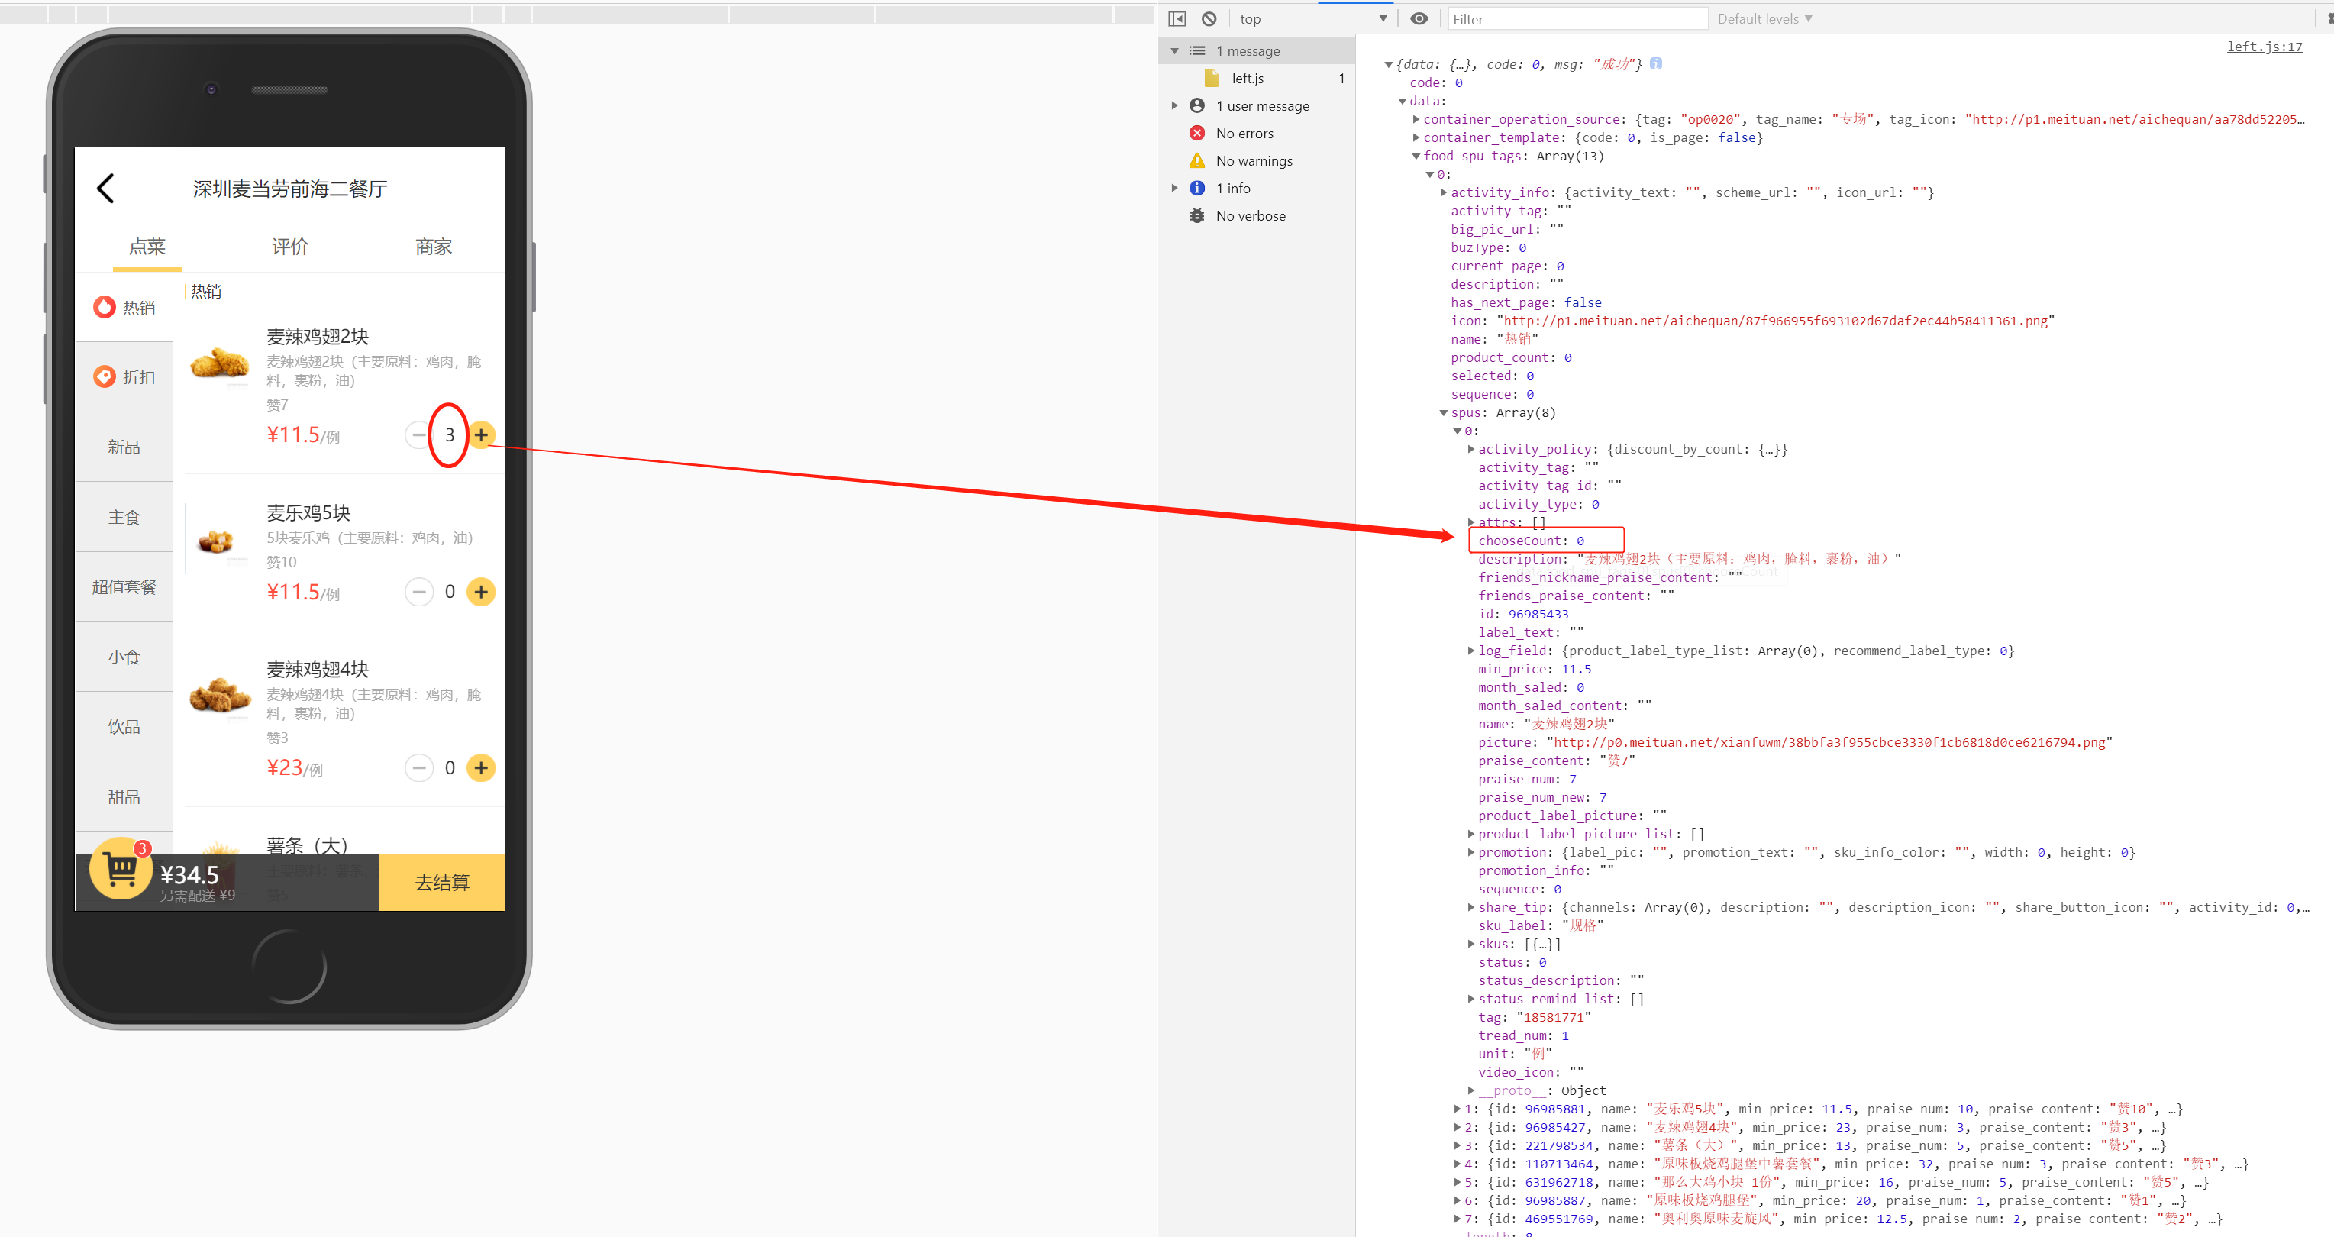Add one more 麦乐鸡5块 with plus button
The height and width of the screenshot is (1237, 2334).
click(481, 592)
